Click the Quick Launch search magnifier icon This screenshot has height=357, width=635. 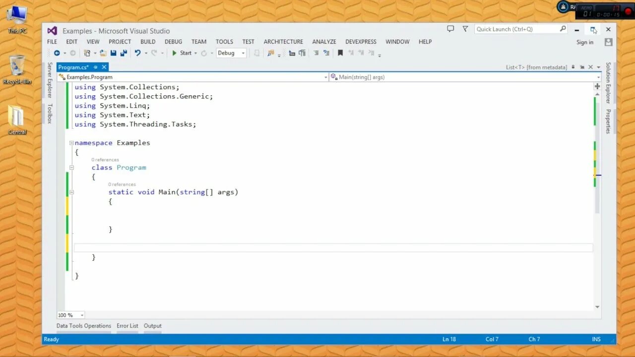point(563,29)
